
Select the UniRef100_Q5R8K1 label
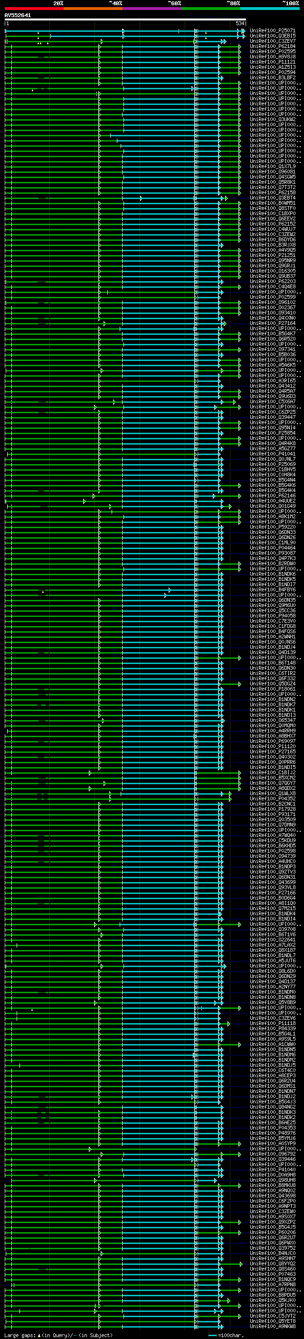[272, 182]
